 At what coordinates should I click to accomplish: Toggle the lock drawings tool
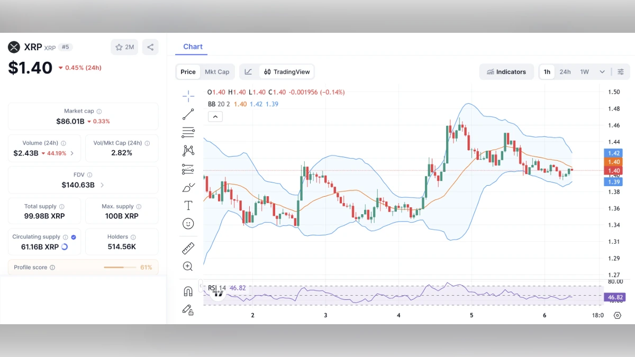(x=188, y=310)
